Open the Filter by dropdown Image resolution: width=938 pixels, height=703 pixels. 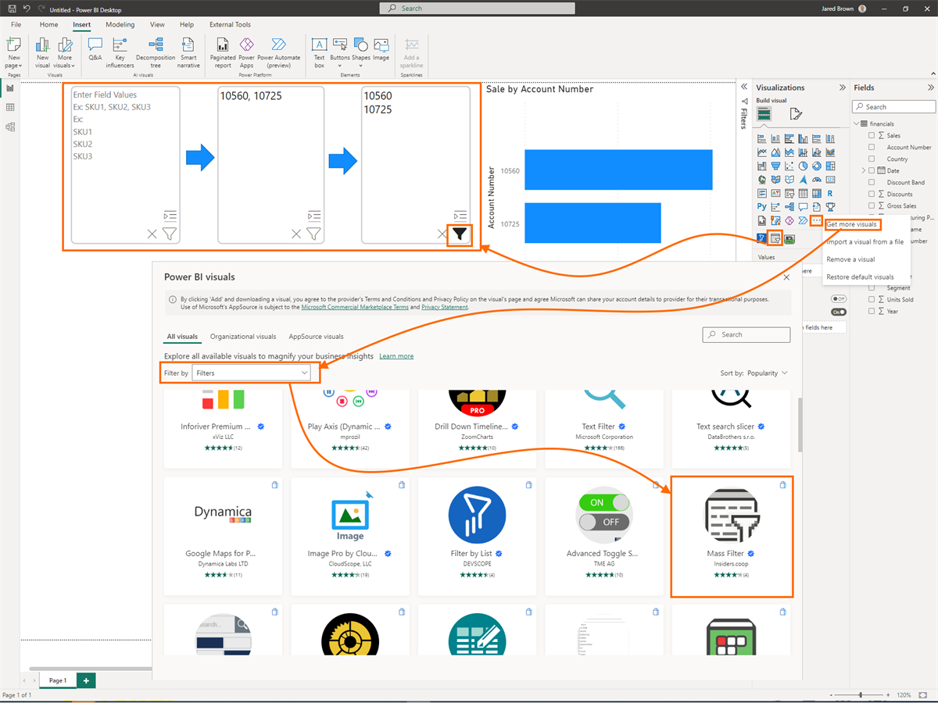coord(252,373)
